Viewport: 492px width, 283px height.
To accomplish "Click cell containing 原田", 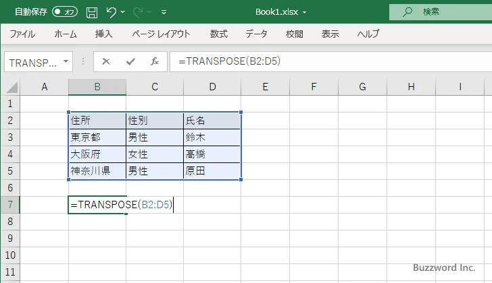I will pyautogui.click(x=212, y=171).
